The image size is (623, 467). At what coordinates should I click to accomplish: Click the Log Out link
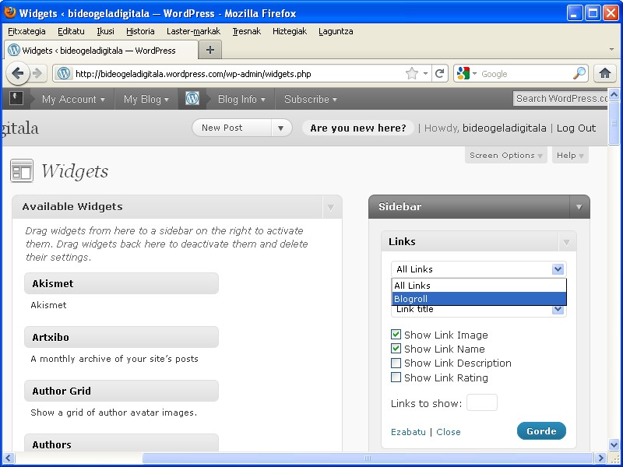point(576,128)
